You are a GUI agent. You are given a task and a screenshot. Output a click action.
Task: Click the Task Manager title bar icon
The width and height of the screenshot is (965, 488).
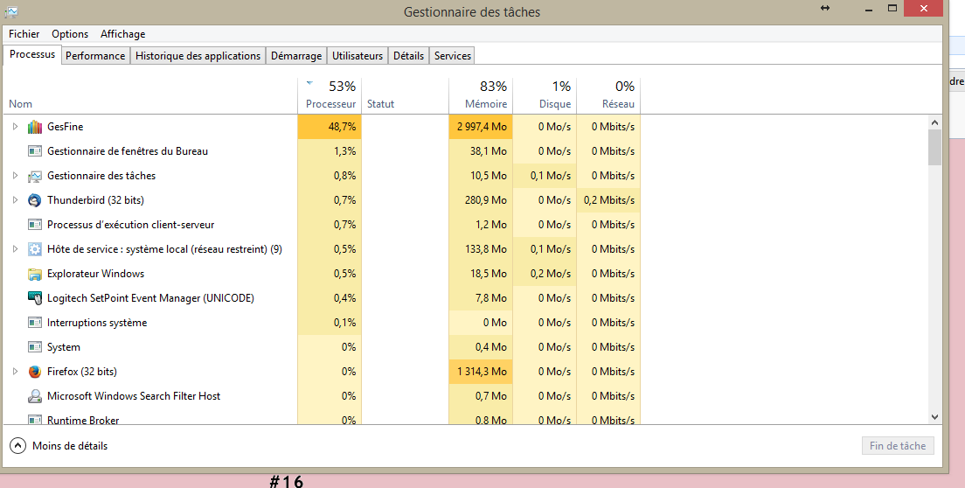pyautogui.click(x=11, y=11)
